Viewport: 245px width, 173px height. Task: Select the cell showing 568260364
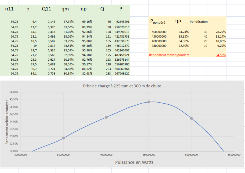(x=122, y=69)
